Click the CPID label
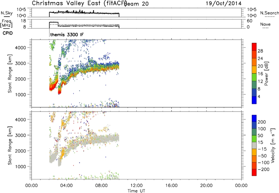279x193 pixels. point(8,33)
